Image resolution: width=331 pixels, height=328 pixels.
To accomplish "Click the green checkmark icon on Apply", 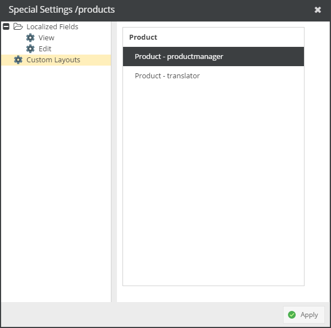I will click(x=292, y=315).
